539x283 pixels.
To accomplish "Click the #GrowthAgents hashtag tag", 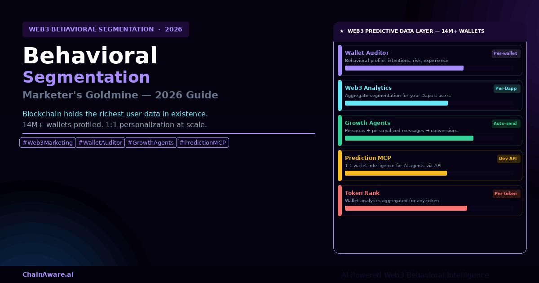I will click(x=150, y=143).
